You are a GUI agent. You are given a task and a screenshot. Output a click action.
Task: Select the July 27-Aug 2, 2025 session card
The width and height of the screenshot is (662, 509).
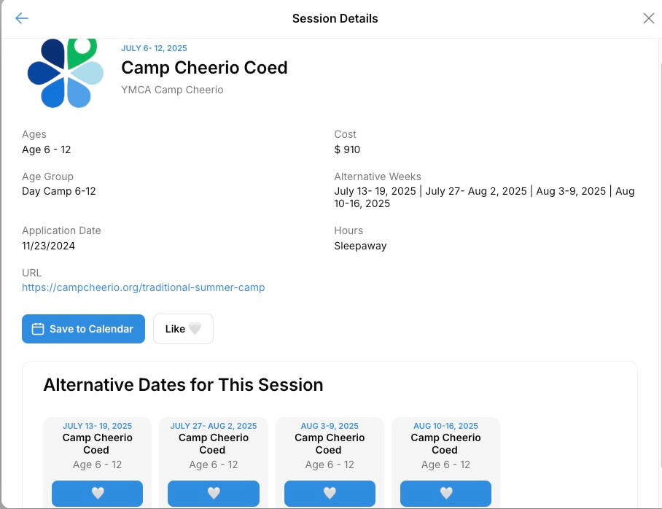click(x=213, y=444)
